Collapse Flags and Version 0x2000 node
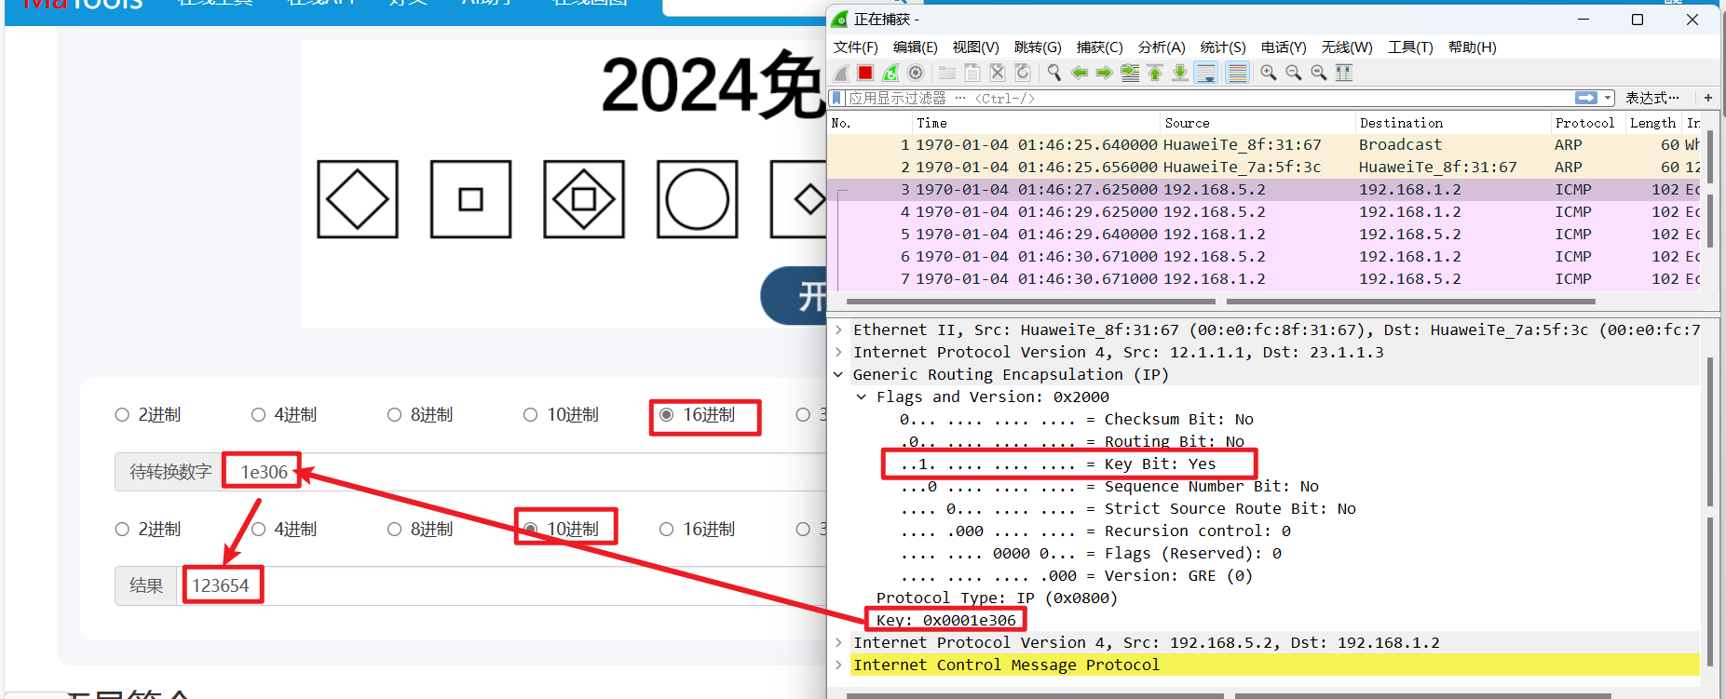The height and width of the screenshot is (699, 1726). click(x=862, y=397)
